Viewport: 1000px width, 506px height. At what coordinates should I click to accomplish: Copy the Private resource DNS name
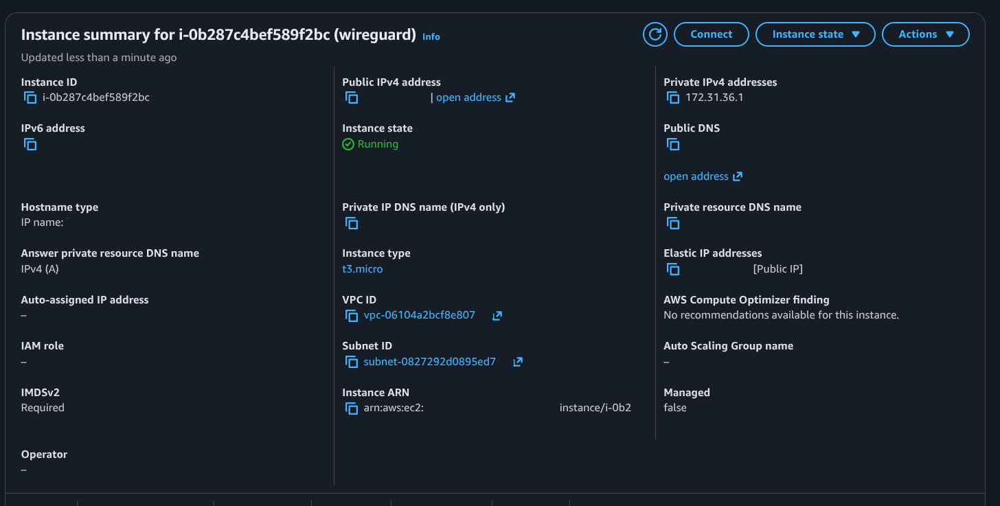point(673,223)
